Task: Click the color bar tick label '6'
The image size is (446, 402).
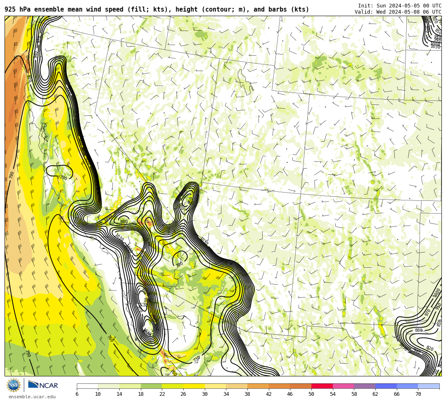Action: coord(77,394)
